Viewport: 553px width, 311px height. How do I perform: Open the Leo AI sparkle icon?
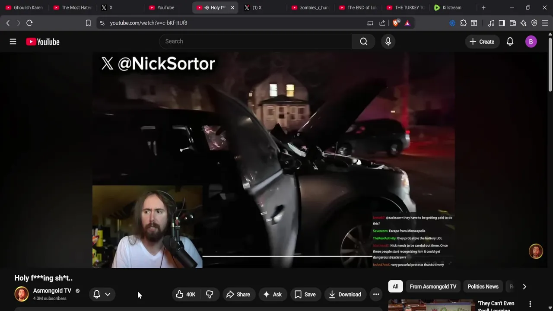[x=523, y=23]
